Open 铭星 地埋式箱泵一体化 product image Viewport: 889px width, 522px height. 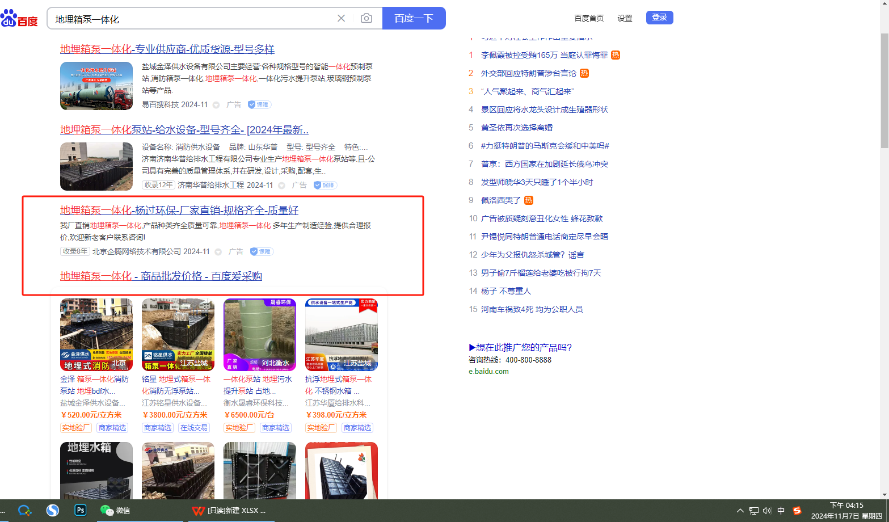point(178,335)
